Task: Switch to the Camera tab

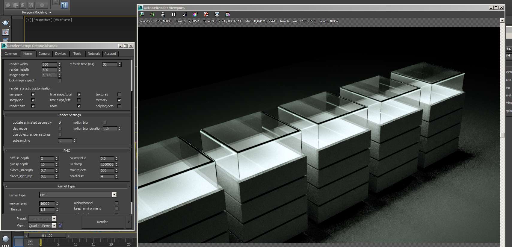Action: [x=44, y=54]
